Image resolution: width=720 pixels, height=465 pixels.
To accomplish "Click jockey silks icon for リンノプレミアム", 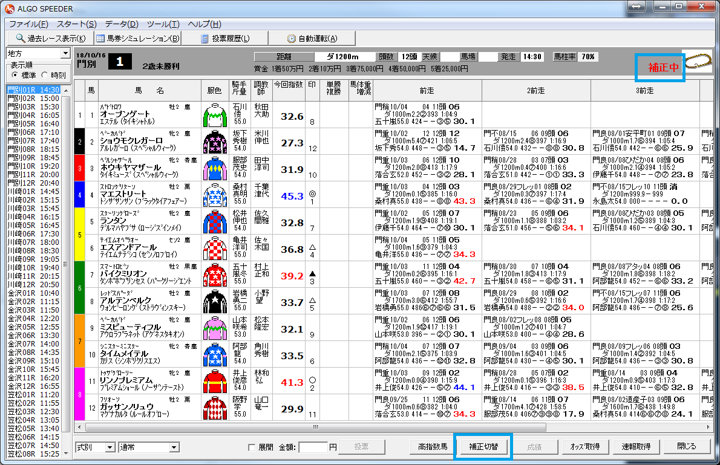I will [215, 382].
